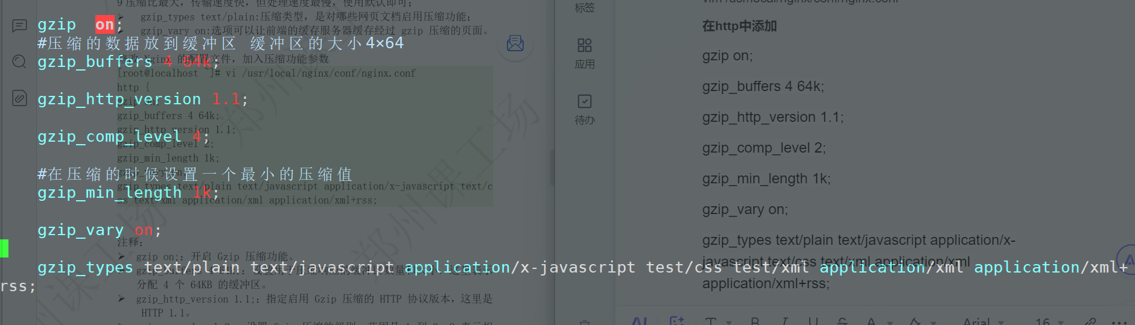
Task: Click 'gzip_vary on;' in the right note
Action: tap(745, 209)
